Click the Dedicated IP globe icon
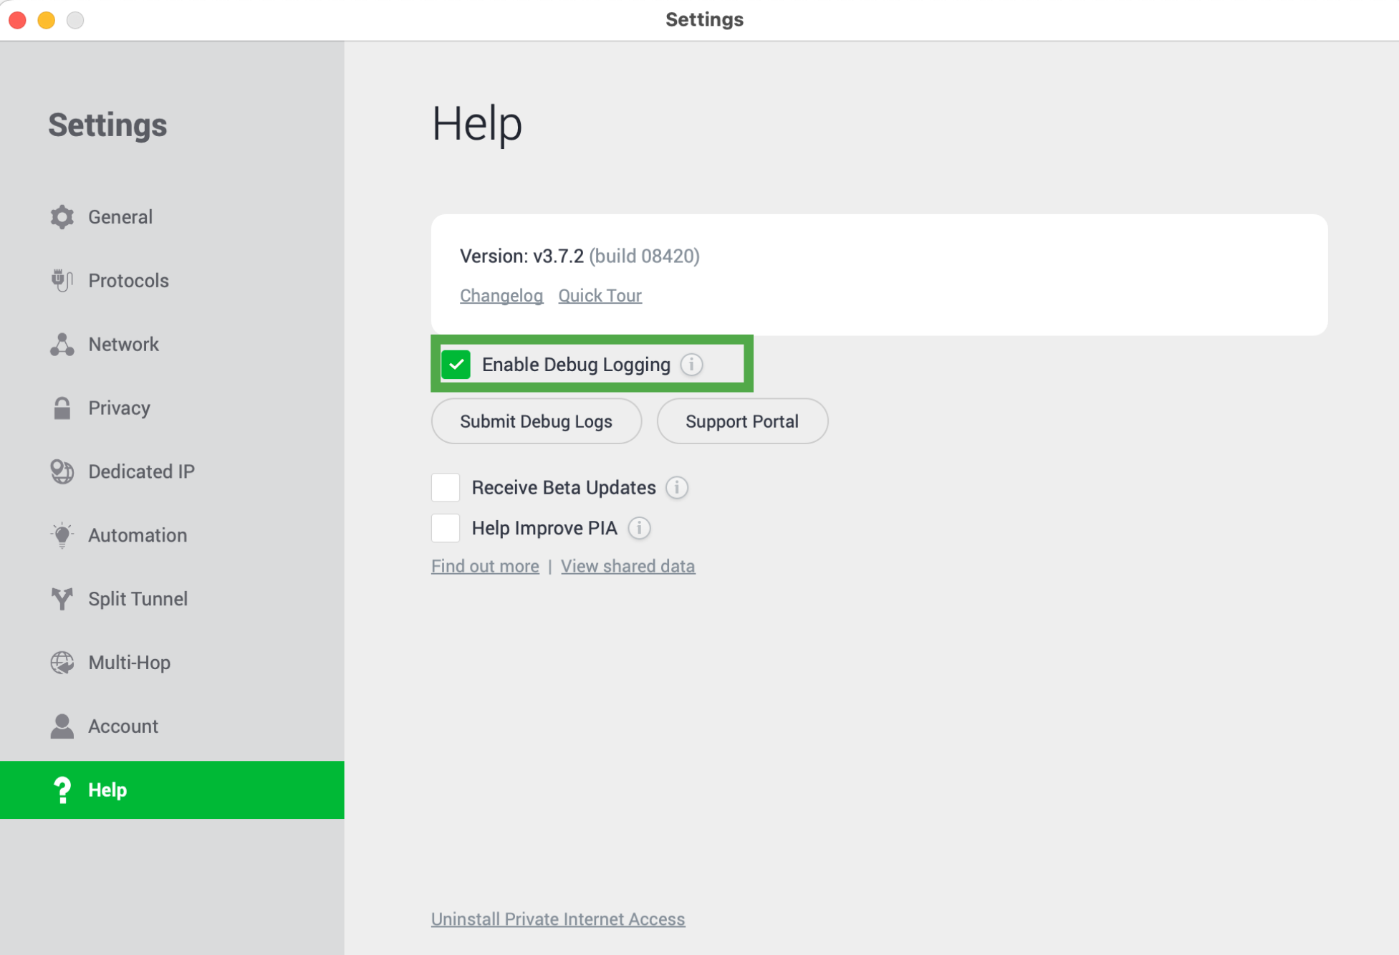1399x955 pixels. coord(62,471)
